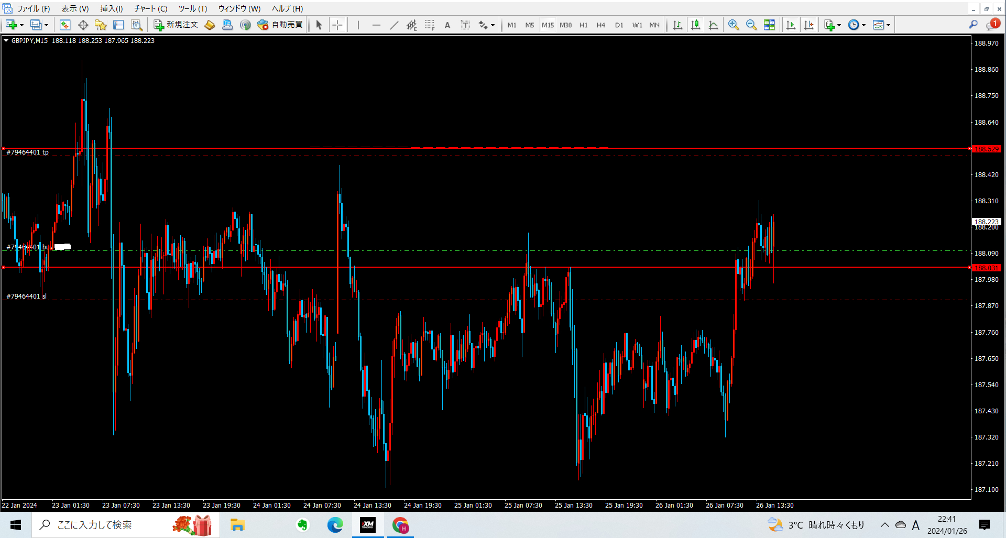1006x538 pixels.
Task: Open the chat notifications icon
Action: [x=993, y=24]
